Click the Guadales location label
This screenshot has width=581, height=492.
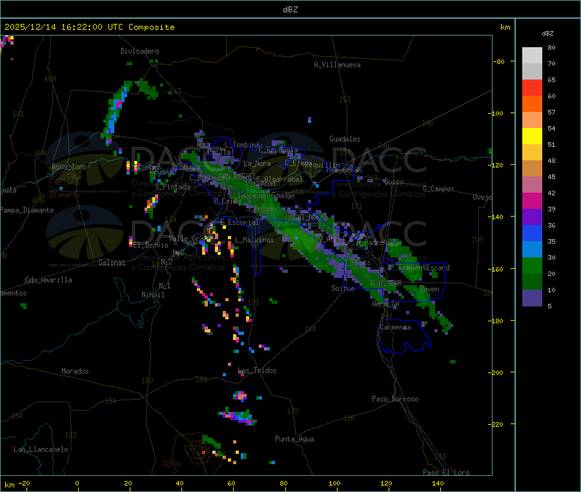tap(345, 139)
